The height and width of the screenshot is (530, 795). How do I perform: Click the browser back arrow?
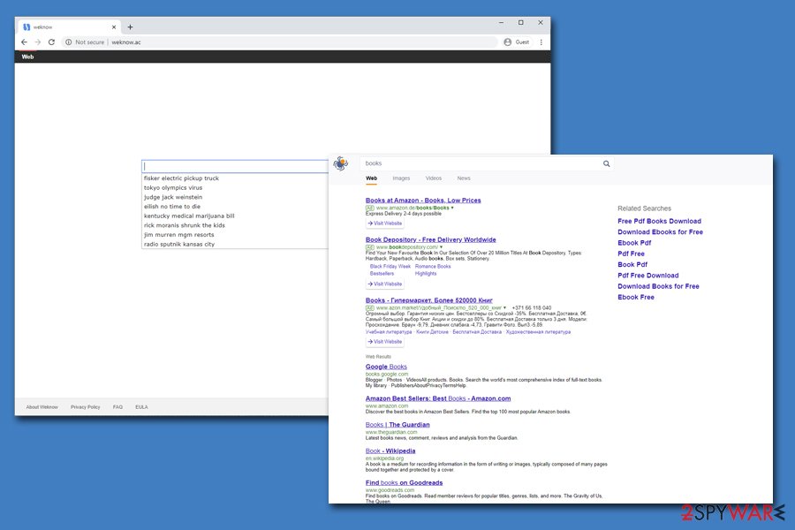tap(24, 42)
